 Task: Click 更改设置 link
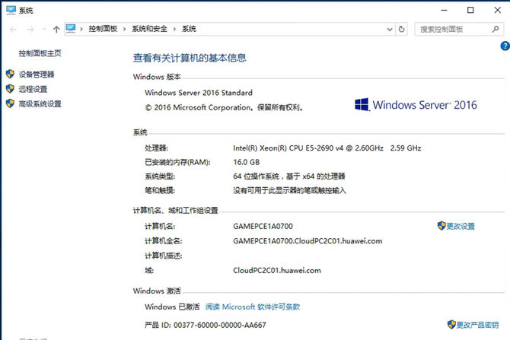click(461, 226)
